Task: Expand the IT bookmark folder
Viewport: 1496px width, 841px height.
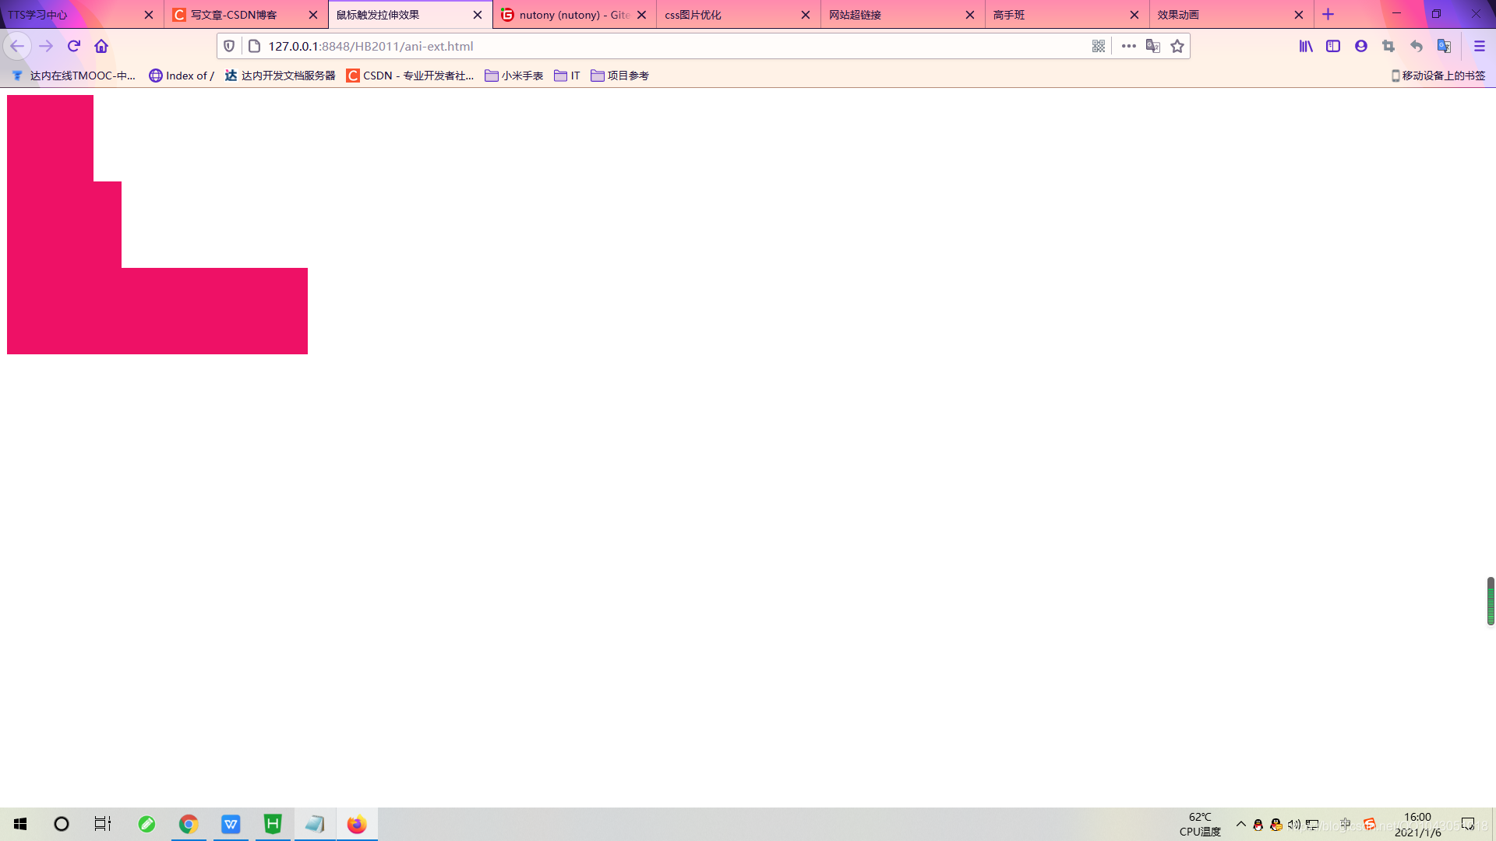Action: 566,76
